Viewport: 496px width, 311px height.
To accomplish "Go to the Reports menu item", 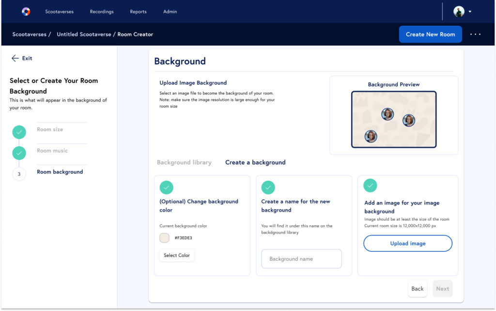I will point(138,12).
